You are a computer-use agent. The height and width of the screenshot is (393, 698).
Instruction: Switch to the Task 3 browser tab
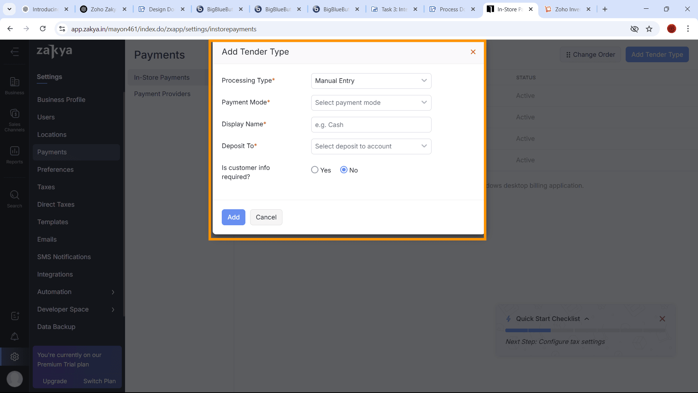(394, 9)
